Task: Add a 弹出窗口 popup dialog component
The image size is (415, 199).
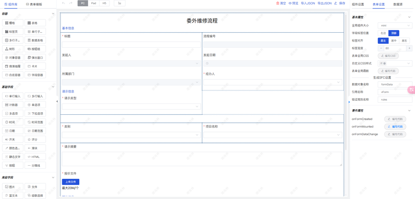Action: [35, 58]
